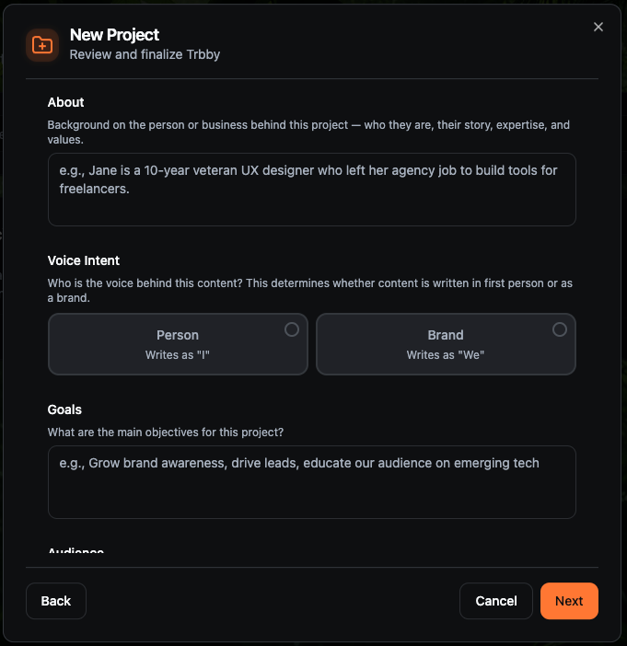Close the New Project dialog
Screen dimensions: 627x646
[598, 28]
